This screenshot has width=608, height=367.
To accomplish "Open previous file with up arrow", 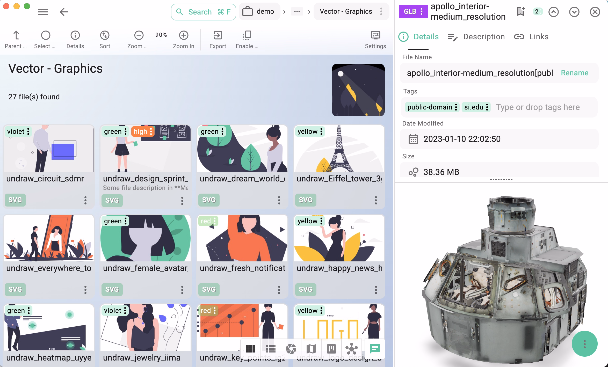I will [x=553, y=12].
